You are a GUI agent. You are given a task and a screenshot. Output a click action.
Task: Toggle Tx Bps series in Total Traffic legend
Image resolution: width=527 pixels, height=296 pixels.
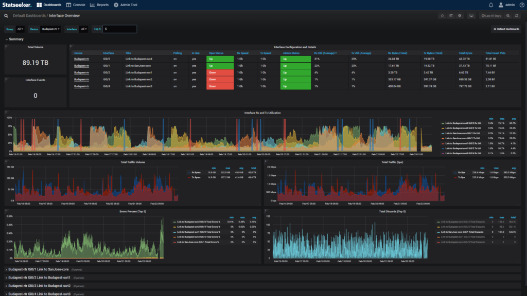[462, 177]
